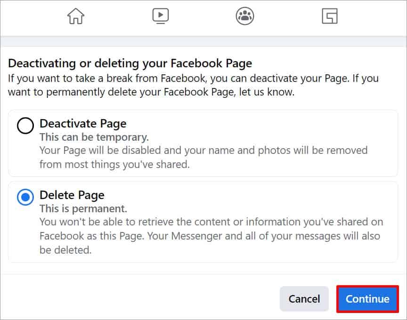The image size is (407, 320).
Task: Open the Gaming icon in the top bar
Action: point(330,16)
